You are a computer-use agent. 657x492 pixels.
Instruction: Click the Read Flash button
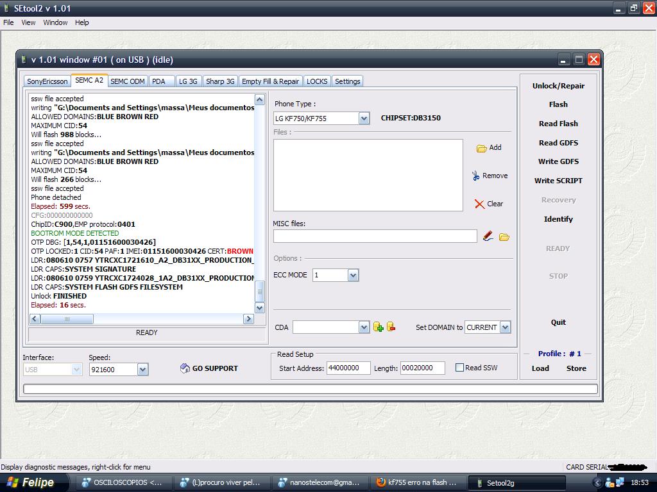[x=558, y=124]
